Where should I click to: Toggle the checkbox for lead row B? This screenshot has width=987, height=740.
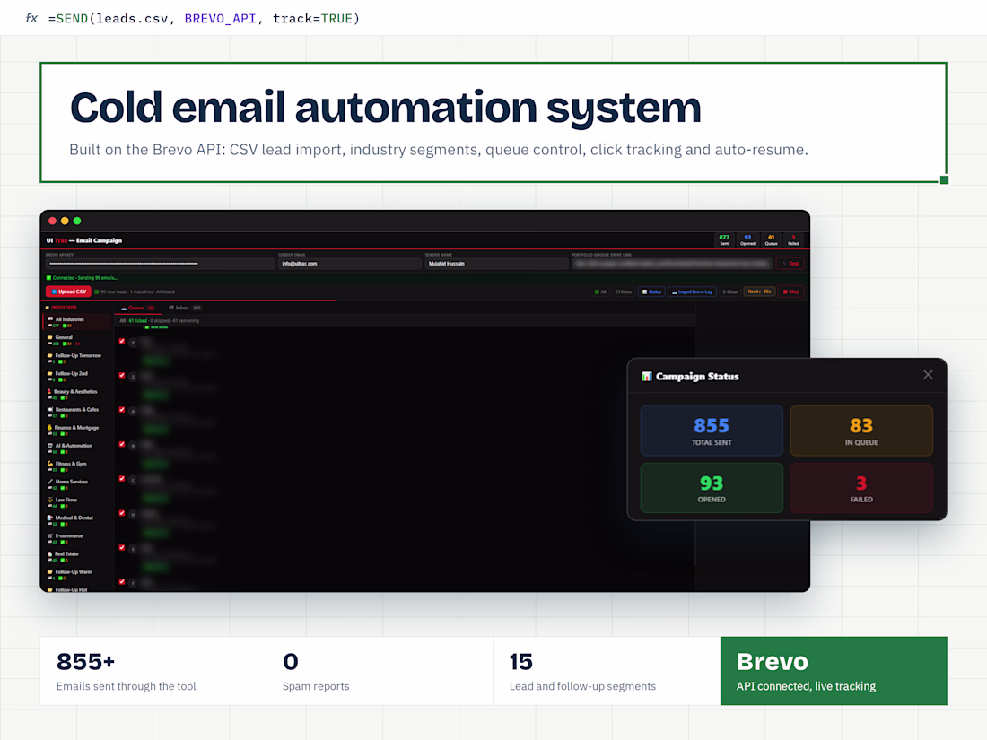coord(121,444)
